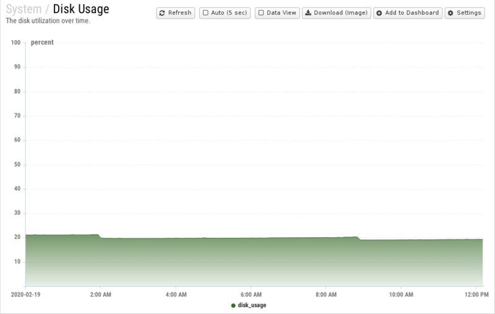Viewport: 495px width, 314px height.
Task: Click the 12:00 PM axis tick label
Action: click(476, 294)
